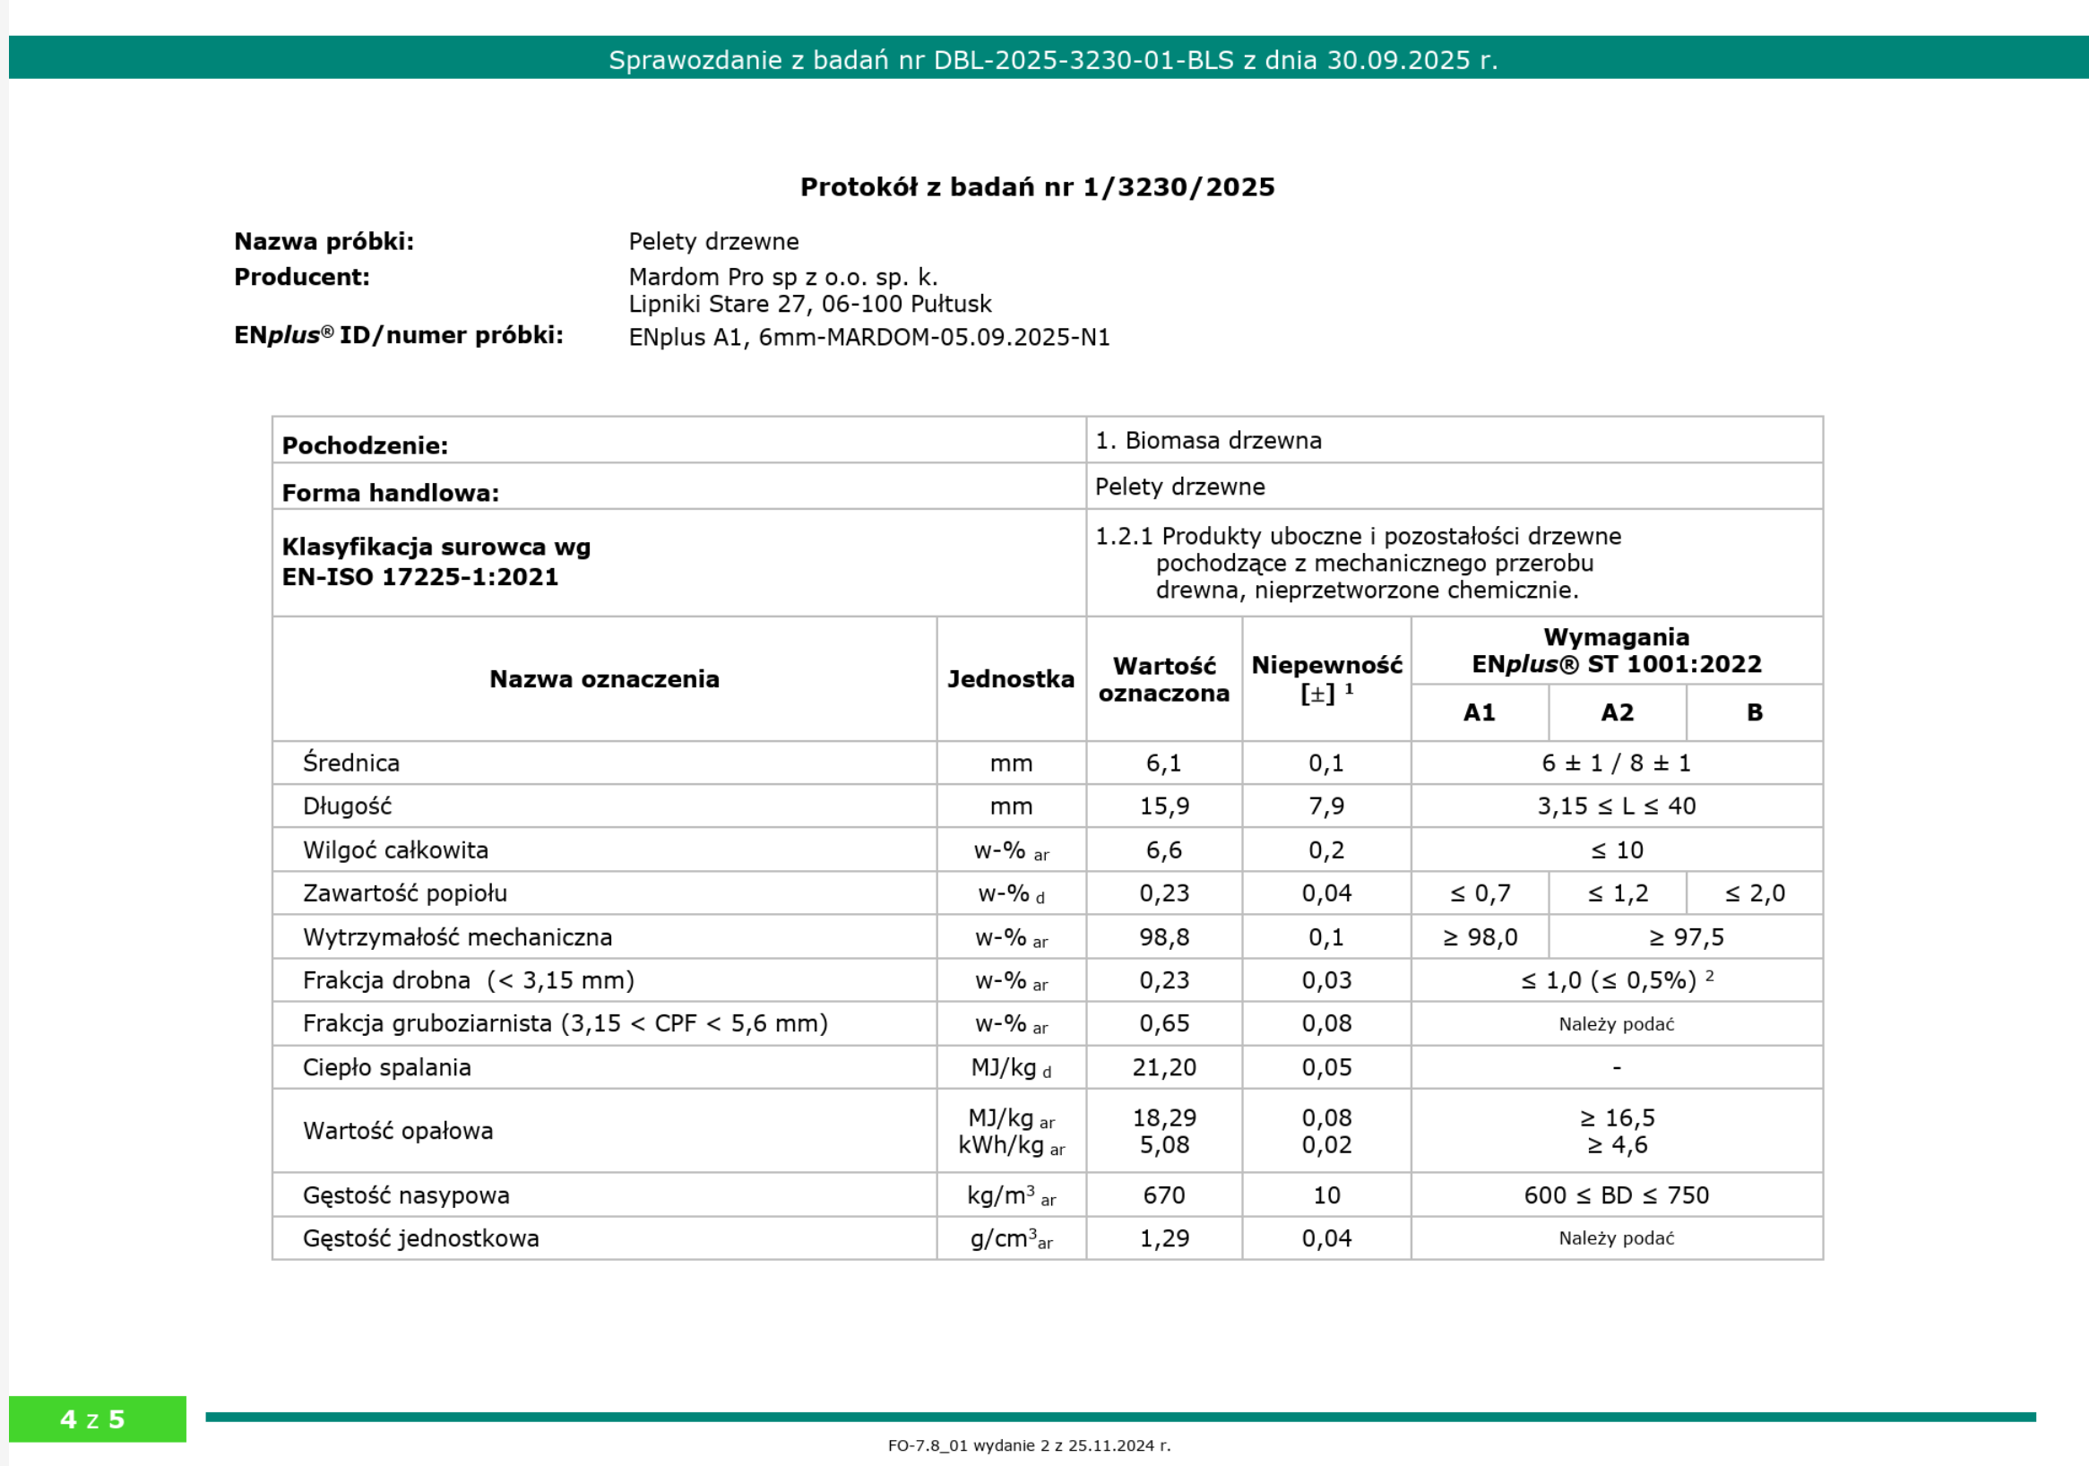
Task: Click the "Forma handlowa:" row label
Action: (x=391, y=492)
